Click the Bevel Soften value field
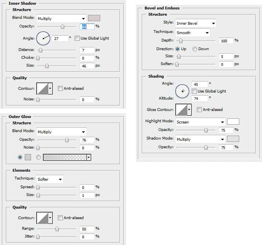Screen dimensions: 262x245 coord(226,64)
